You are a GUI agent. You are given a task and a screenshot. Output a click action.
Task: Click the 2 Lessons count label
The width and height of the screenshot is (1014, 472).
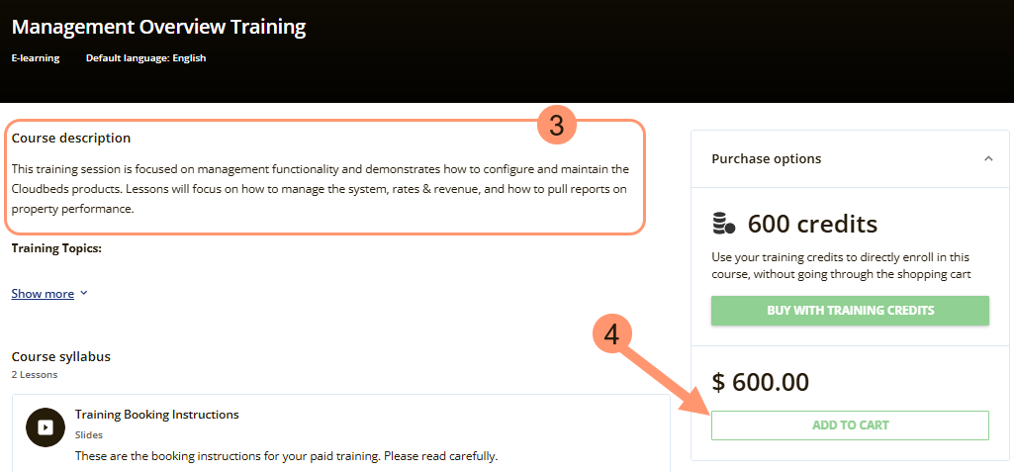point(35,375)
